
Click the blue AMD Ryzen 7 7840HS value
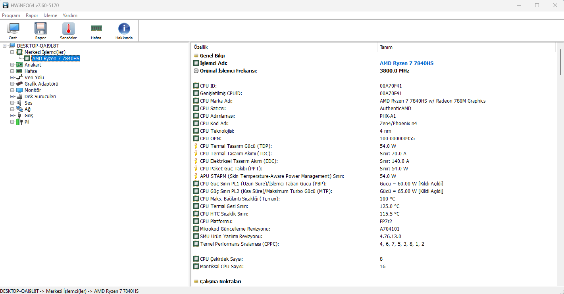pos(406,63)
